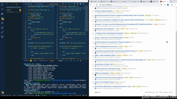
Task: Kill the terminal using trash icon
Action: pos(80,61)
